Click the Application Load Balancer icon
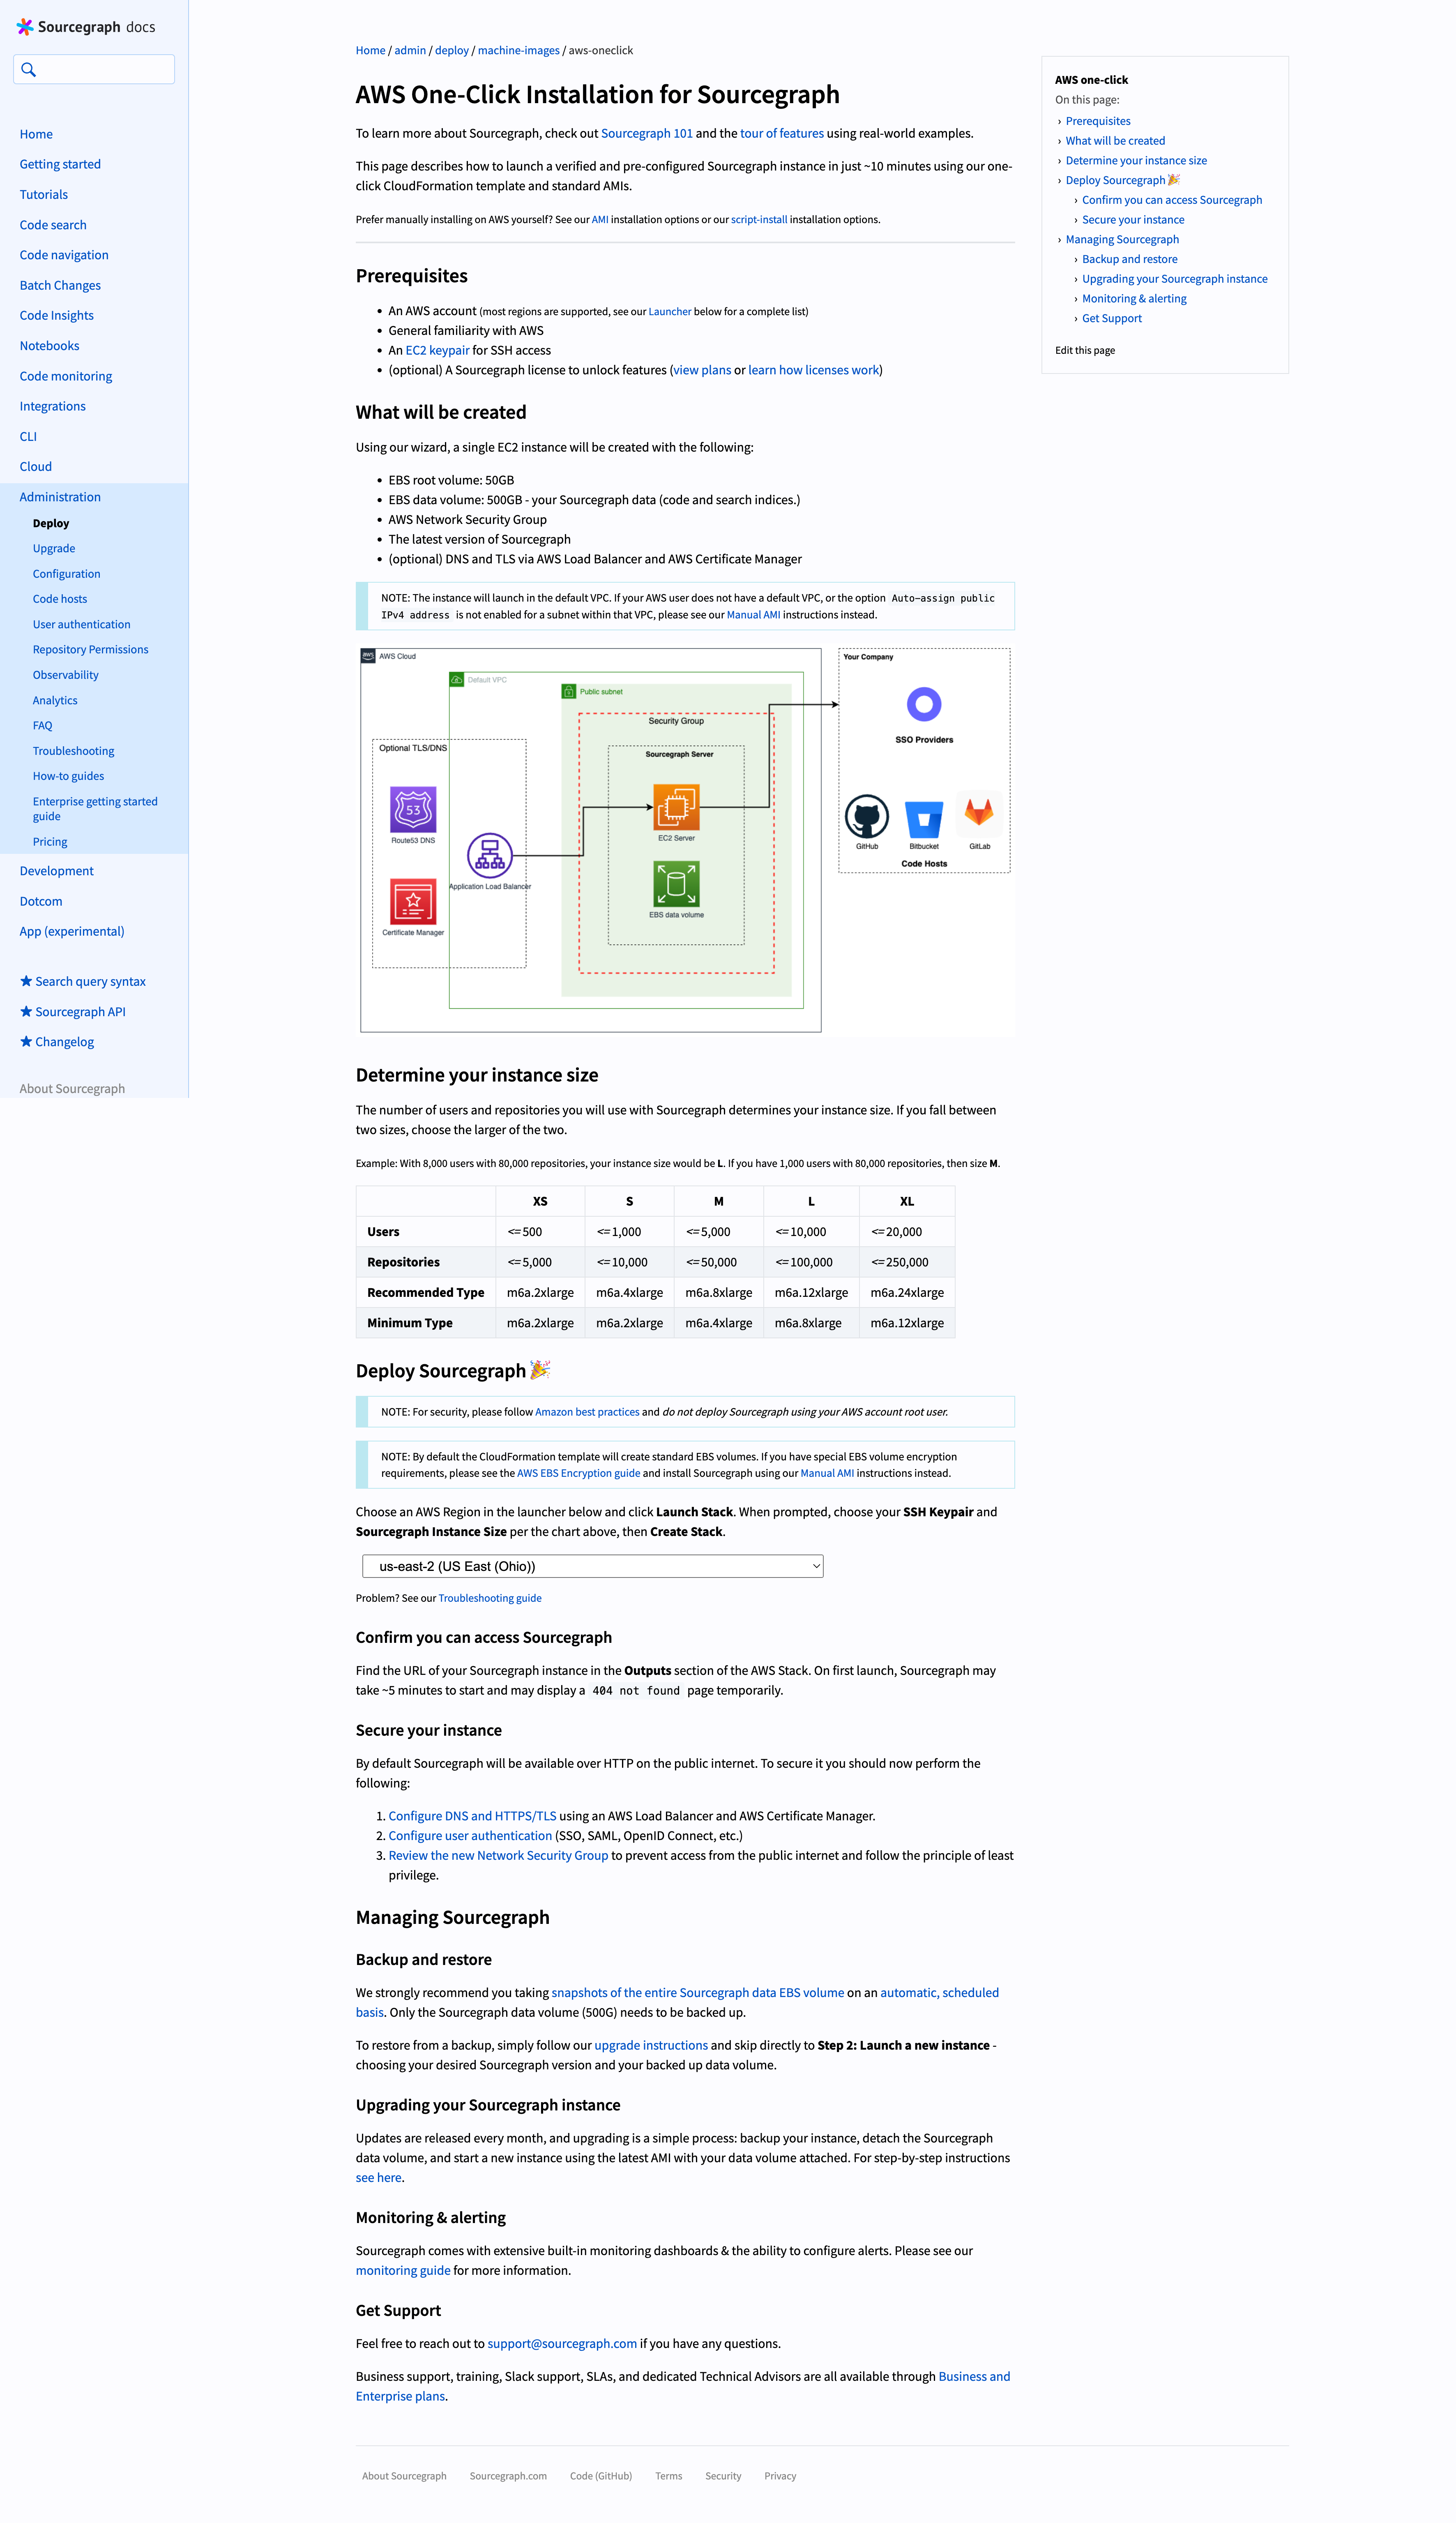The width and height of the screenshot is (1456, 2523). 490,855
